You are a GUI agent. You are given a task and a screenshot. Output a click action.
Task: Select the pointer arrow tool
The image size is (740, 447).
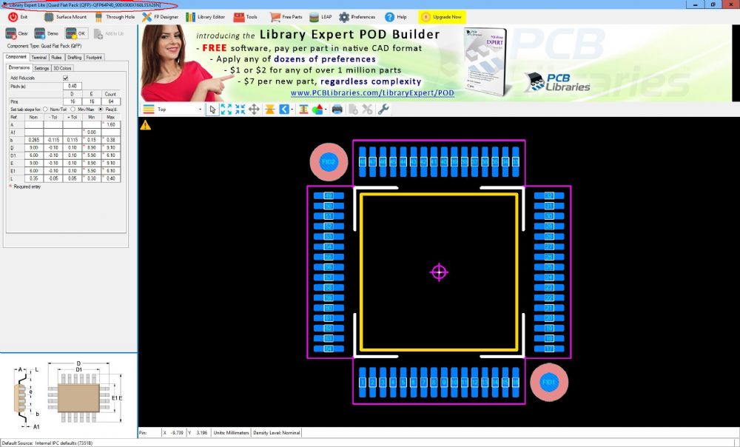(213, 110)
